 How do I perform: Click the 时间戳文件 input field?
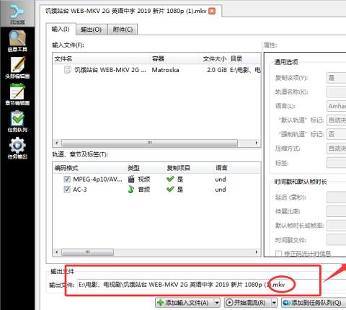pyautogui.click(x=337, y=240)
